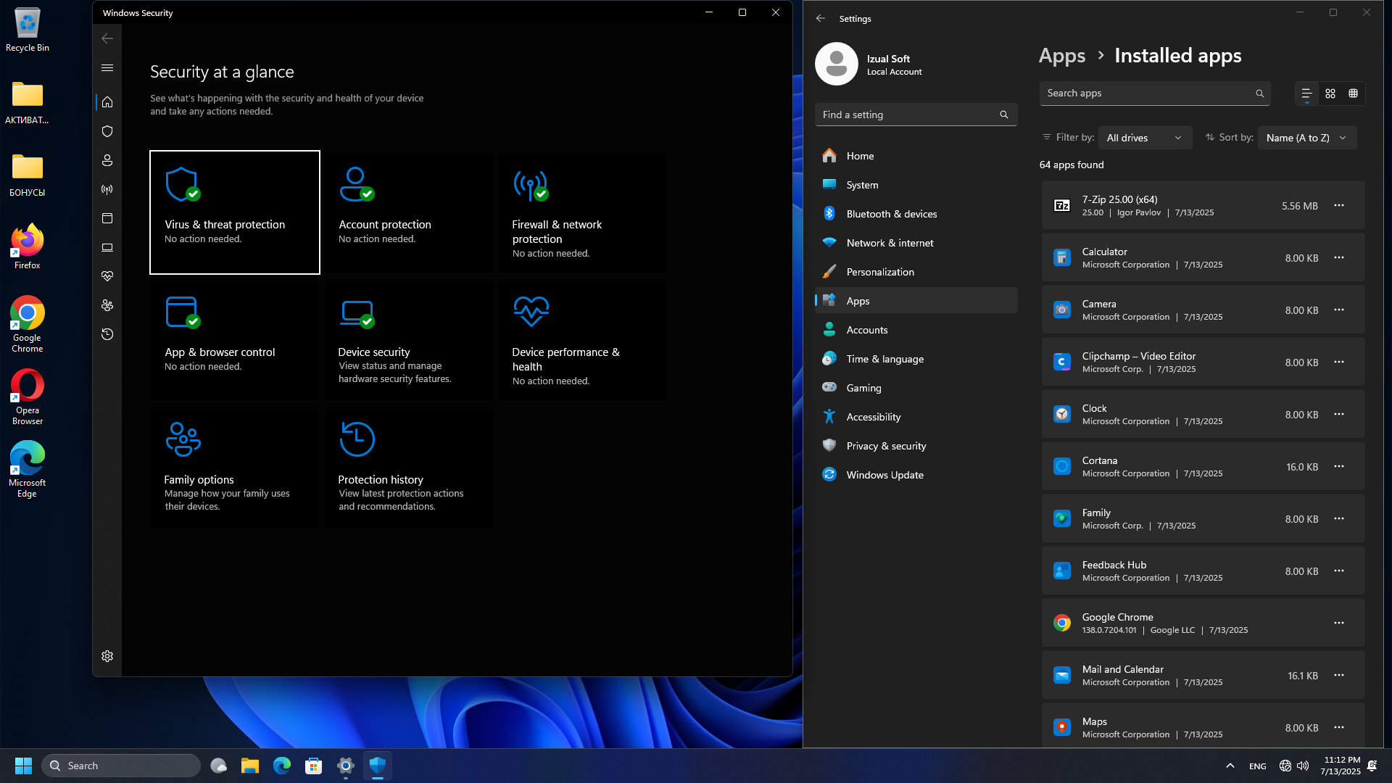Screen dimensions: 1392x783
Task: Select Privacy & security in Settings
Action: pos(916,446)
